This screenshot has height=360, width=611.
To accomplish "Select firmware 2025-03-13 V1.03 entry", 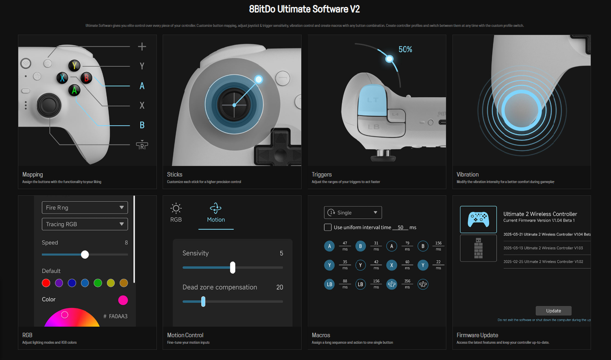I will click(543, 248).
